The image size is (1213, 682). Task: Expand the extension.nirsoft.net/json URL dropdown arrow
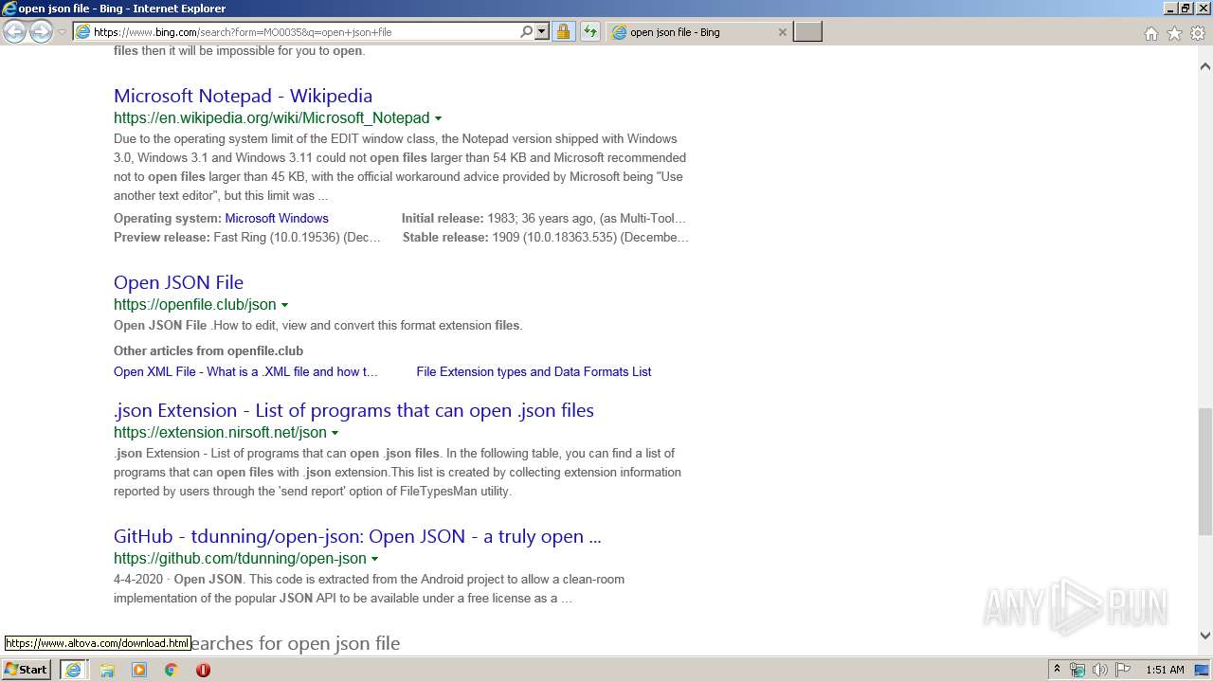click(335, 433)
